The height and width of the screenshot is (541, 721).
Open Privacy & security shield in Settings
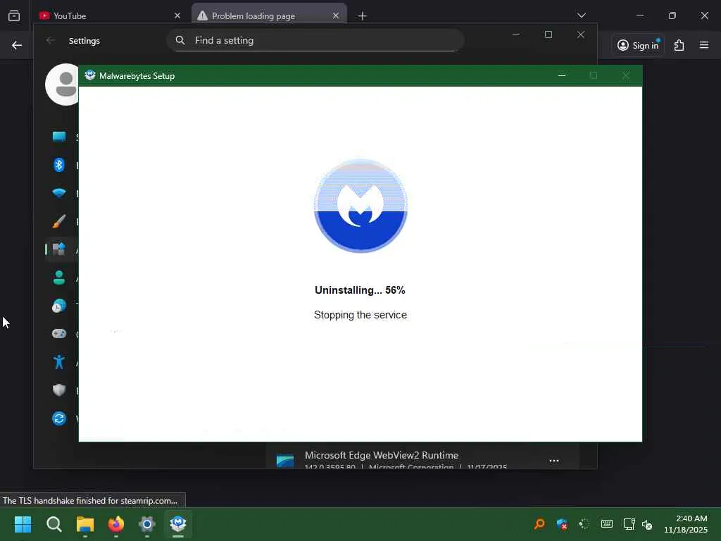(x=59, y=390)
